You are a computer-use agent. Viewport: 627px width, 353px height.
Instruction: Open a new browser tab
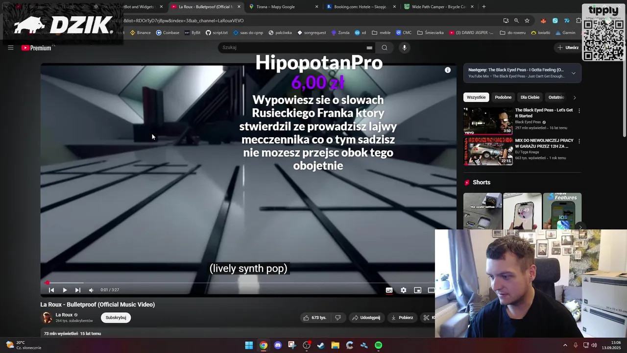484,7
